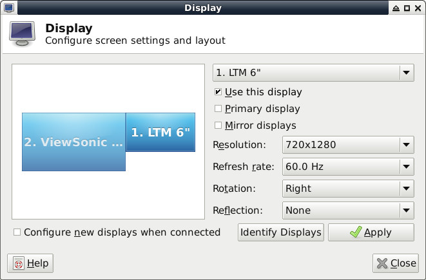Open the Resolution dropdown showing 720x1280
This screenshot has width=426, height=280.
pos(347,145)
